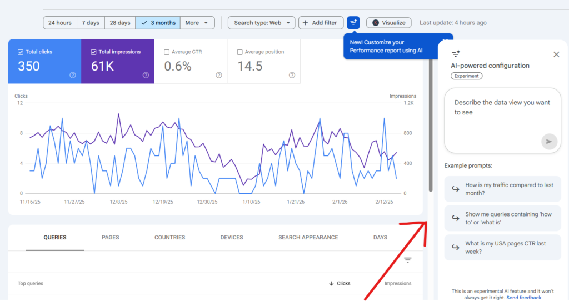
Task: Click the sparkle icon atop AI panel
Action: click(456, 54)
